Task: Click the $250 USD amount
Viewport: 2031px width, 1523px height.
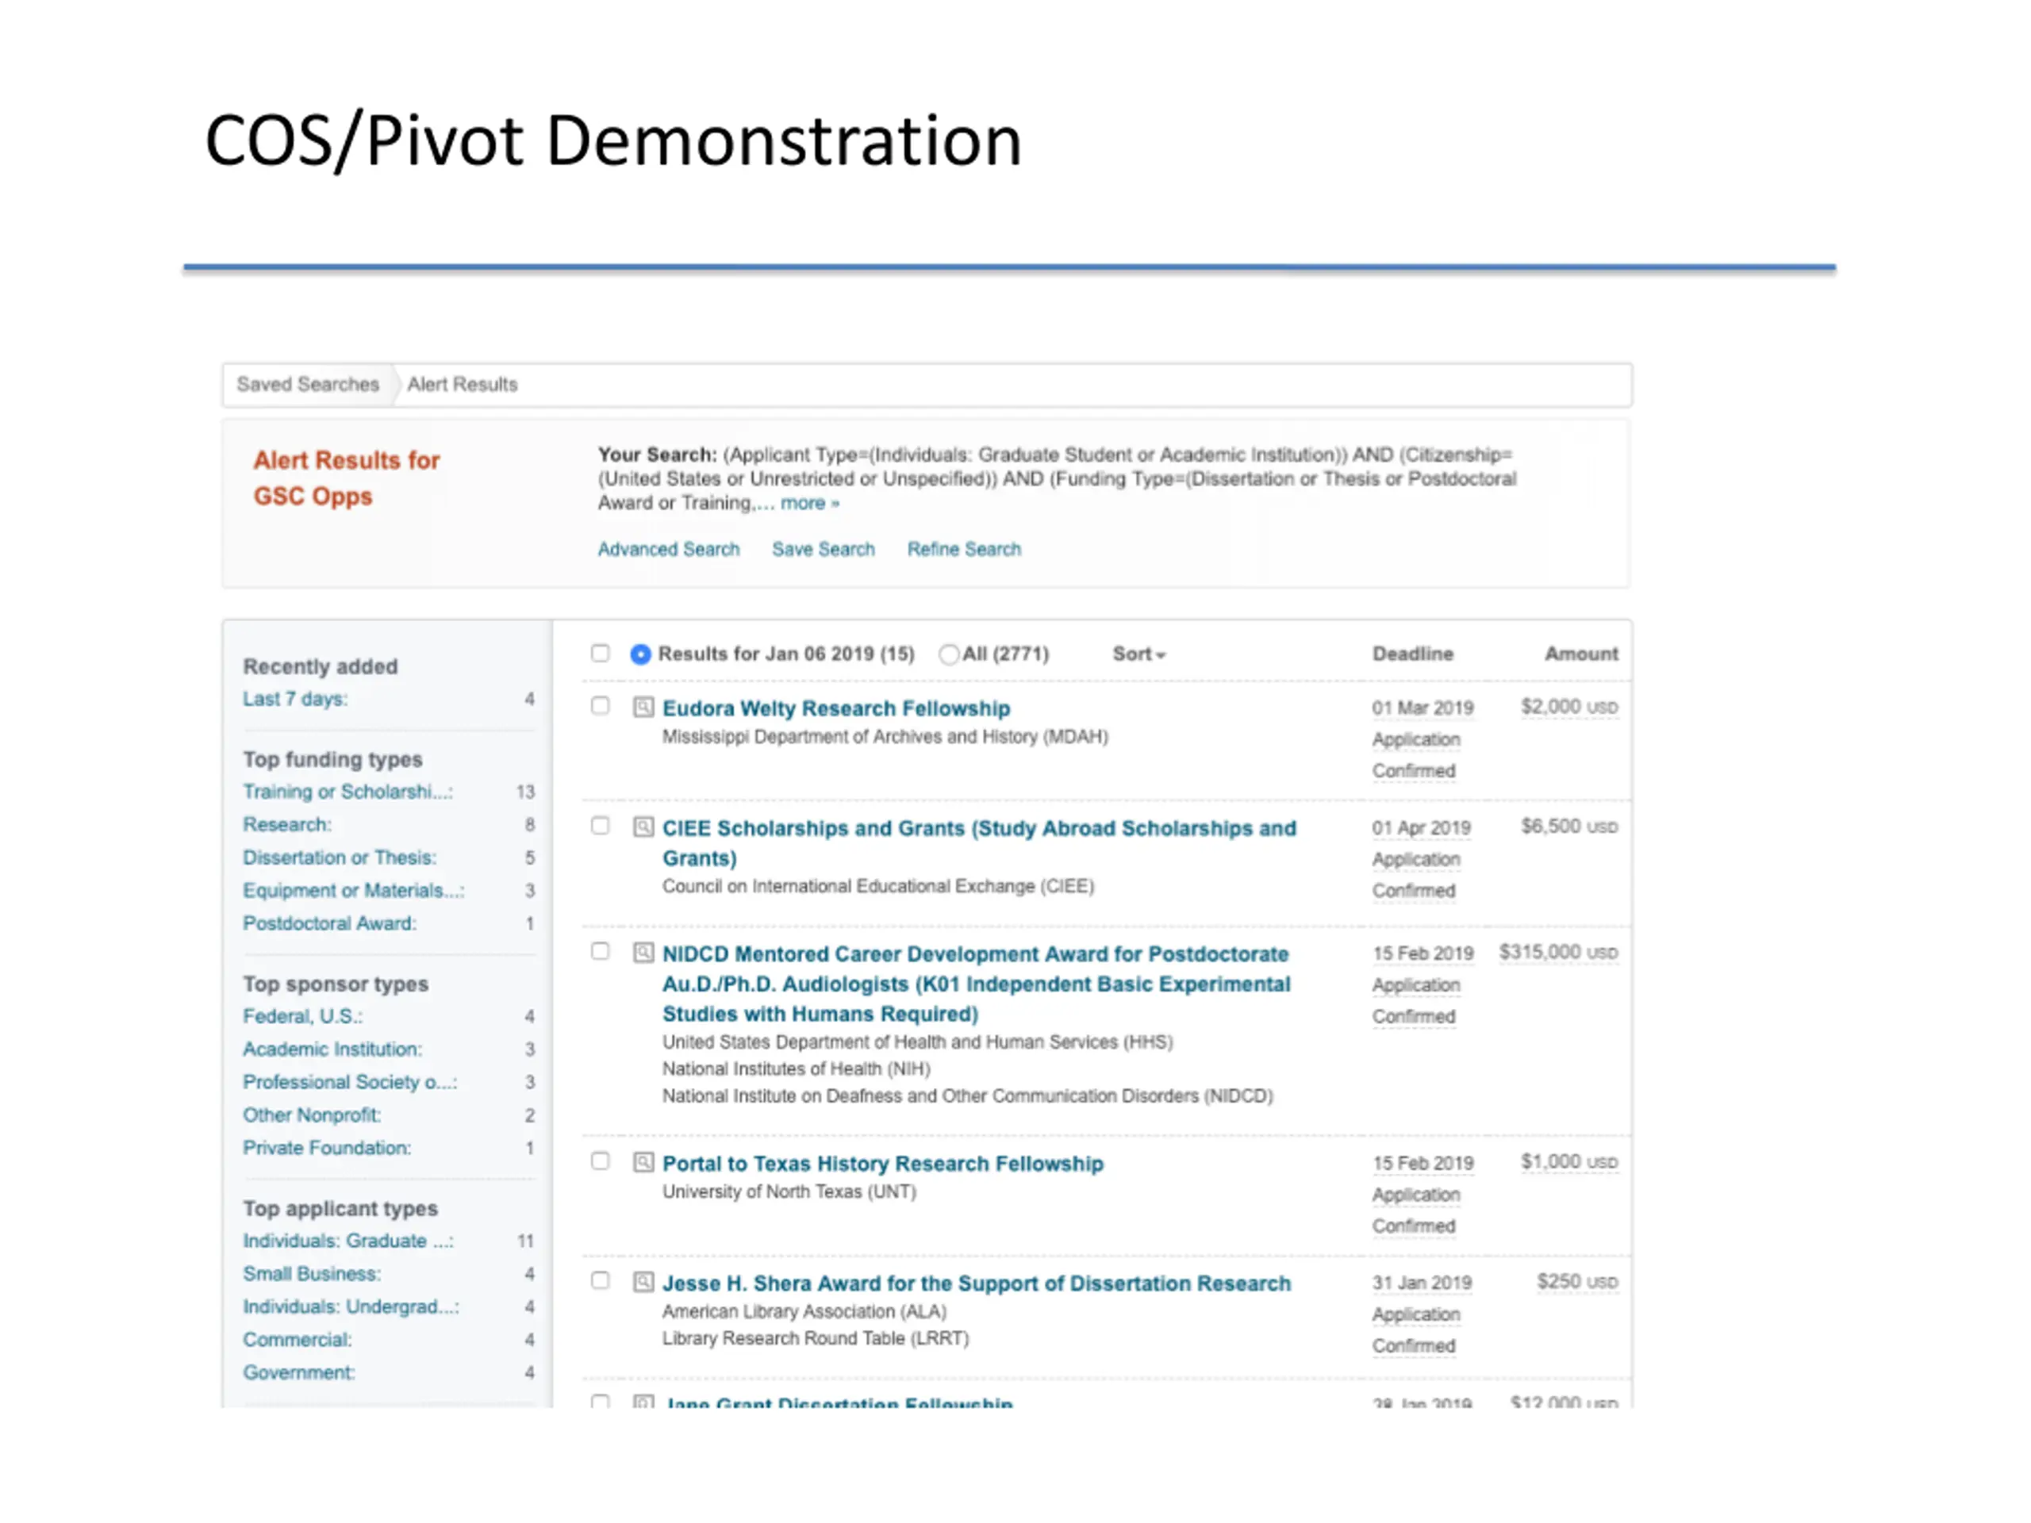Action: coord(1577,1282)
